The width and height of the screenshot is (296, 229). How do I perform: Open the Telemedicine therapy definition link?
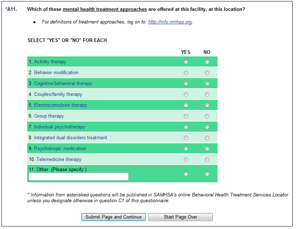coord(59,160)
